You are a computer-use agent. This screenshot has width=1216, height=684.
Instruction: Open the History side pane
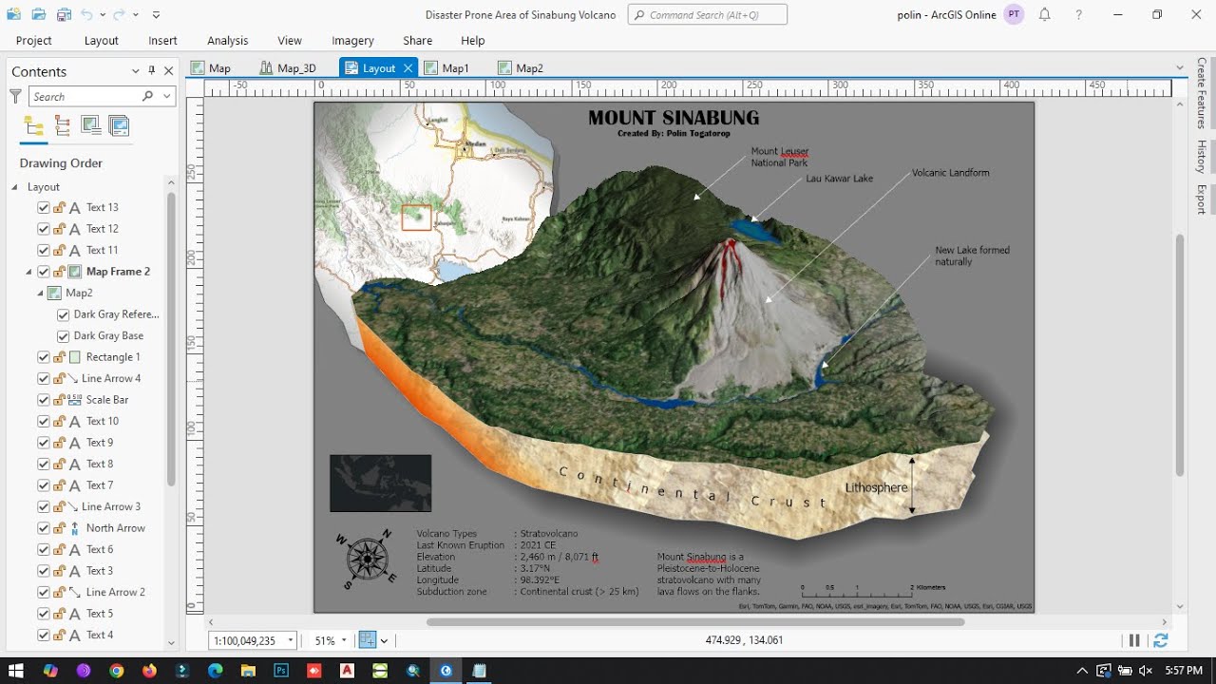(x=1202, y=156)
